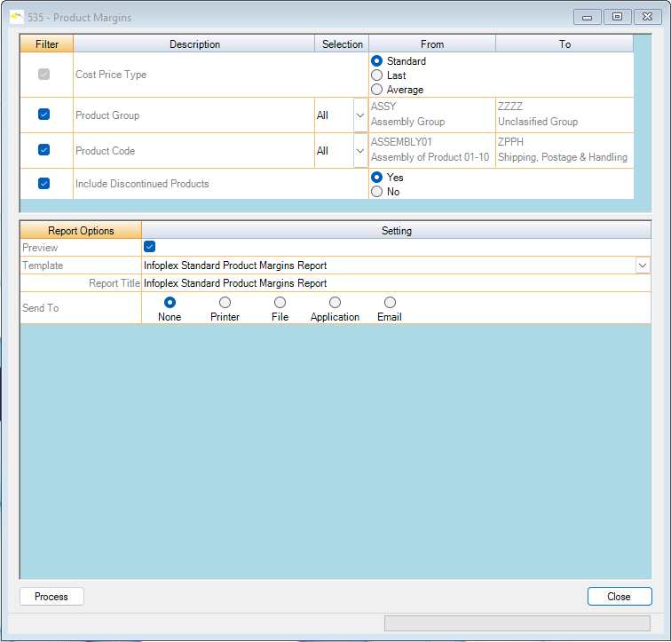Choose No for discontinued products
This screenshot has width=671, height=642.
pos(376,191)
